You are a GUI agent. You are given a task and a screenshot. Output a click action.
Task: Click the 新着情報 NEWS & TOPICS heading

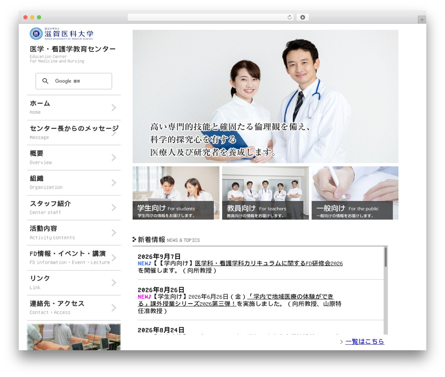(x=166, y=240)
